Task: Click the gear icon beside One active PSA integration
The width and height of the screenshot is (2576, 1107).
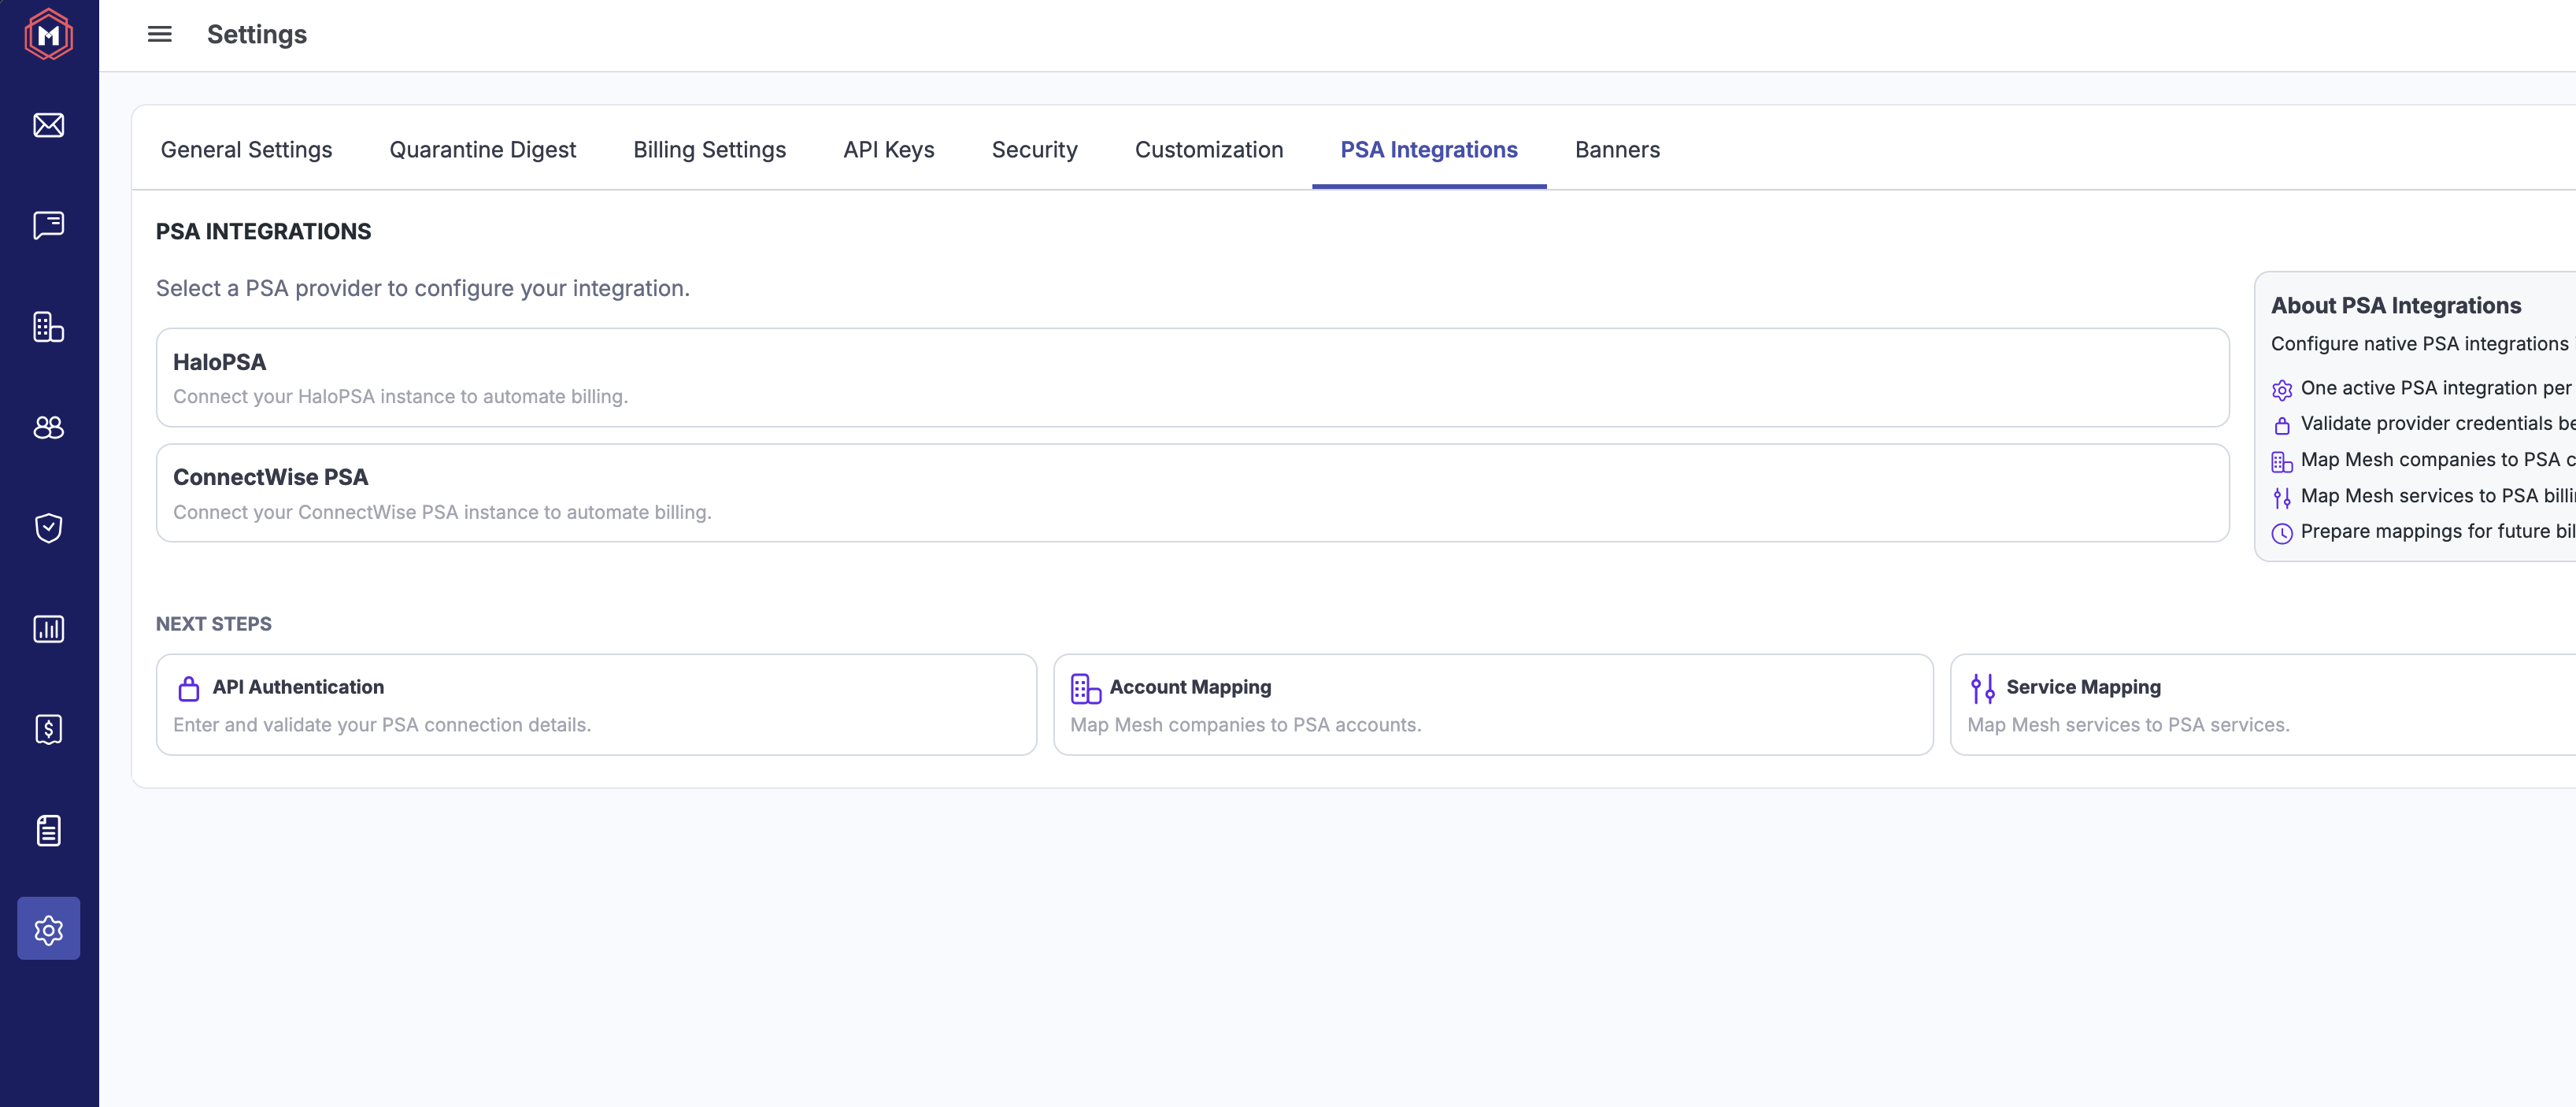Action: (2282, 389)
